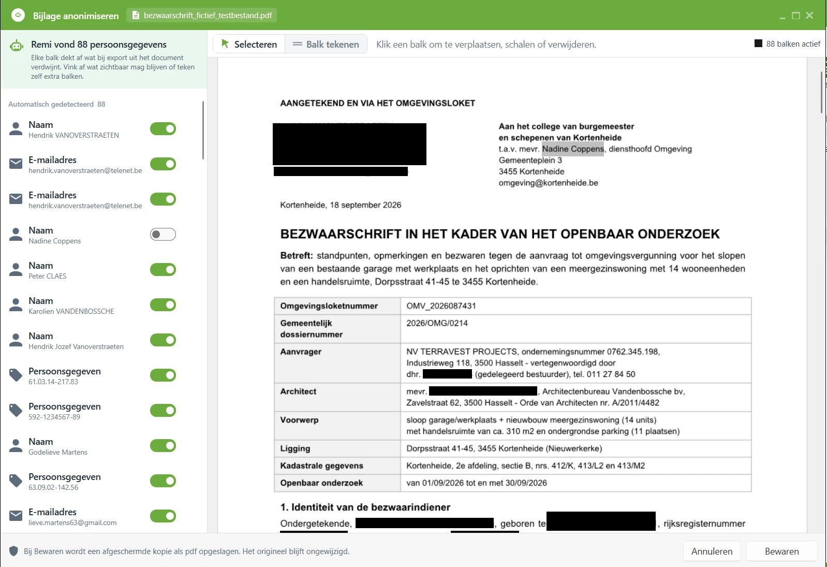Click the person icon beside Peter CLAES
827x567 pixels.
pos(16,270)
